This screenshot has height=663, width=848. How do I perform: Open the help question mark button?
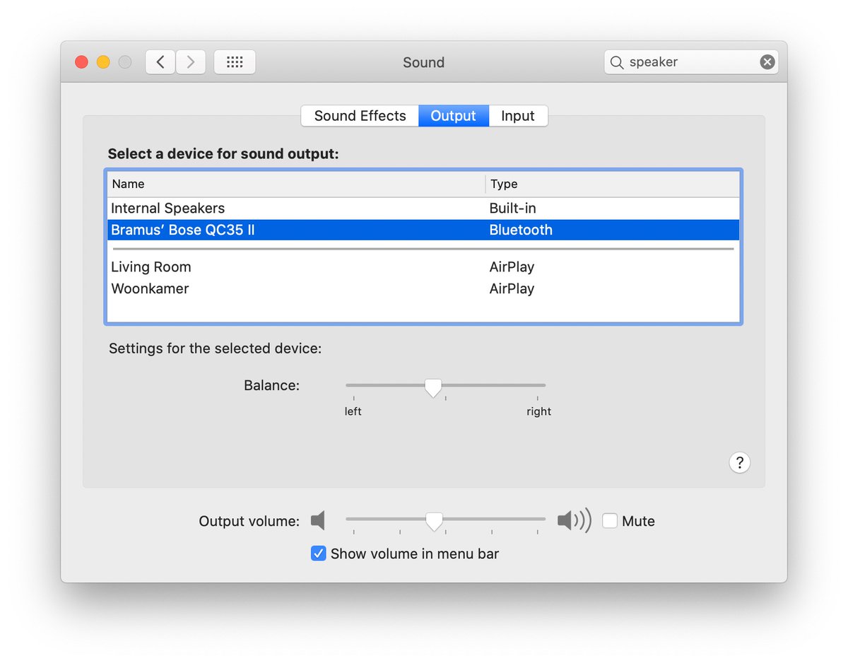click(x=739, y=463)
